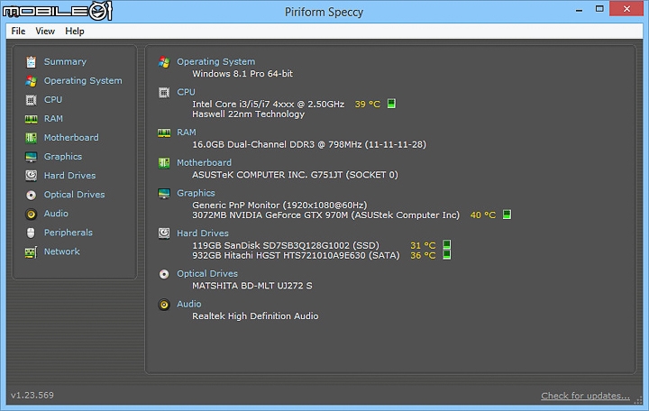649x411 pixels.
Task: Open the Help menu
Action: click(x=75, y=31)
